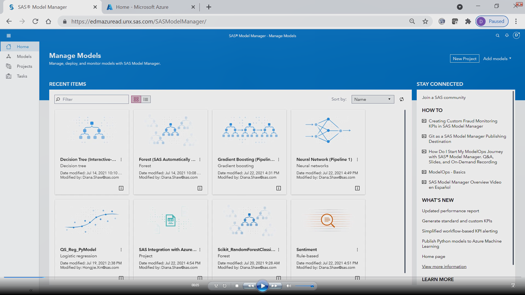Click the Decision Tree model icon
This screenshot has height=295, width=525.
tap(92, 131)
